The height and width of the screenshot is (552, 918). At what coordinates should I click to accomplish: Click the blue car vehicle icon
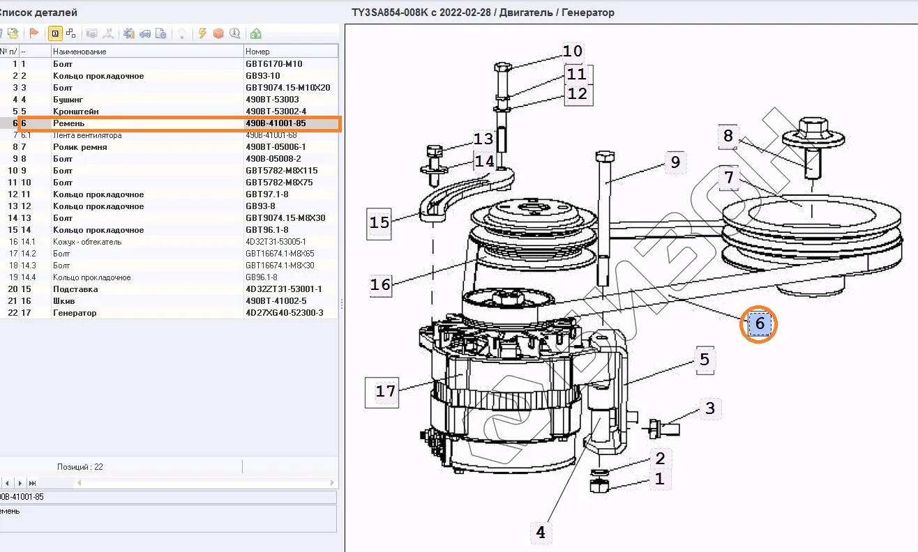pyautogui.click(x=145, y=33)
